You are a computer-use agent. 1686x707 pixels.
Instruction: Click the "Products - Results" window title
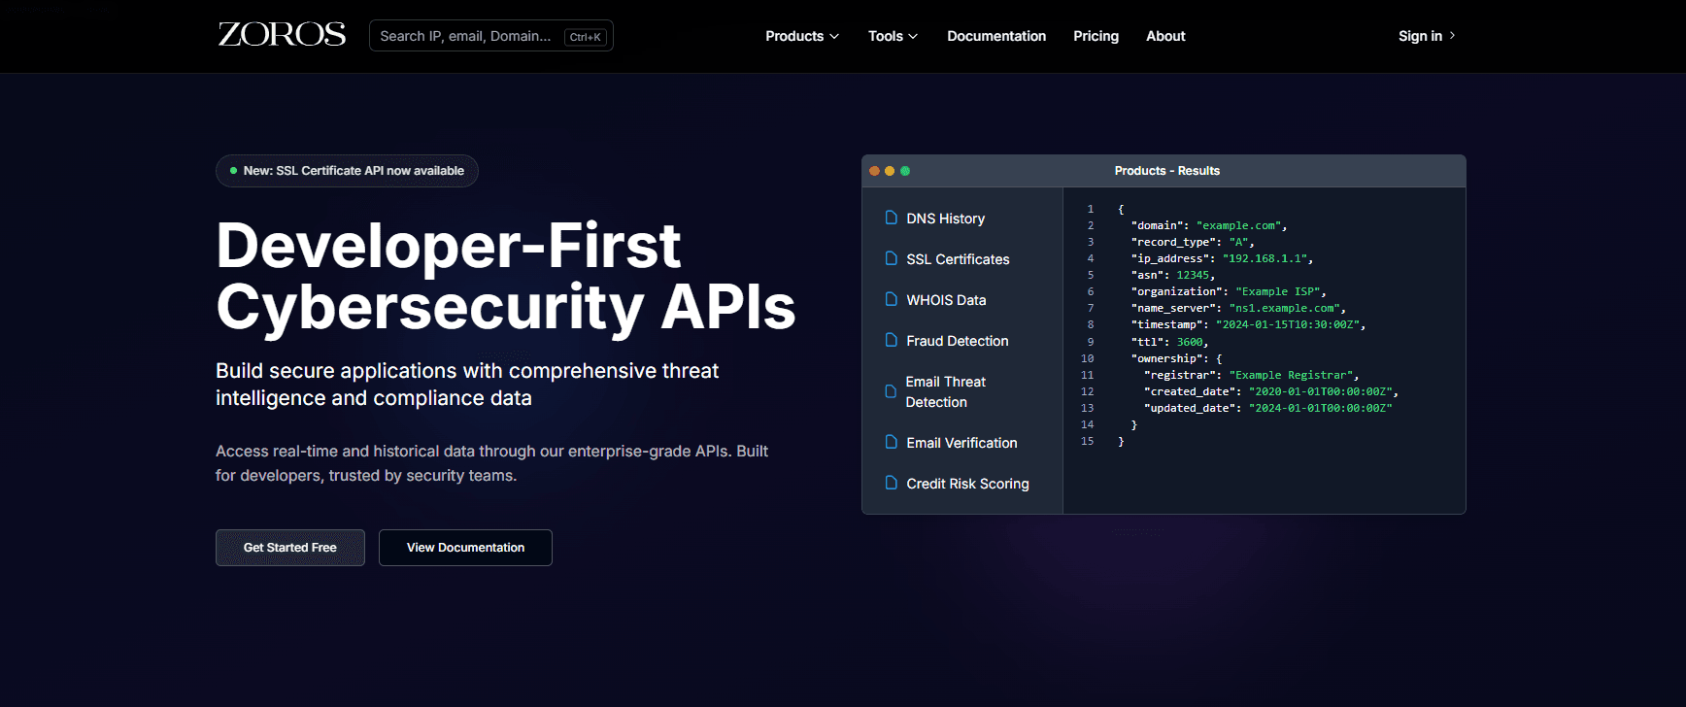1166,171
